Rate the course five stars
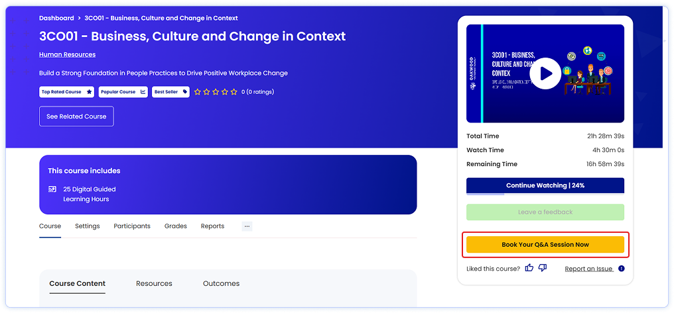Screen dimensions: 674x313 [x=234, y=92]
